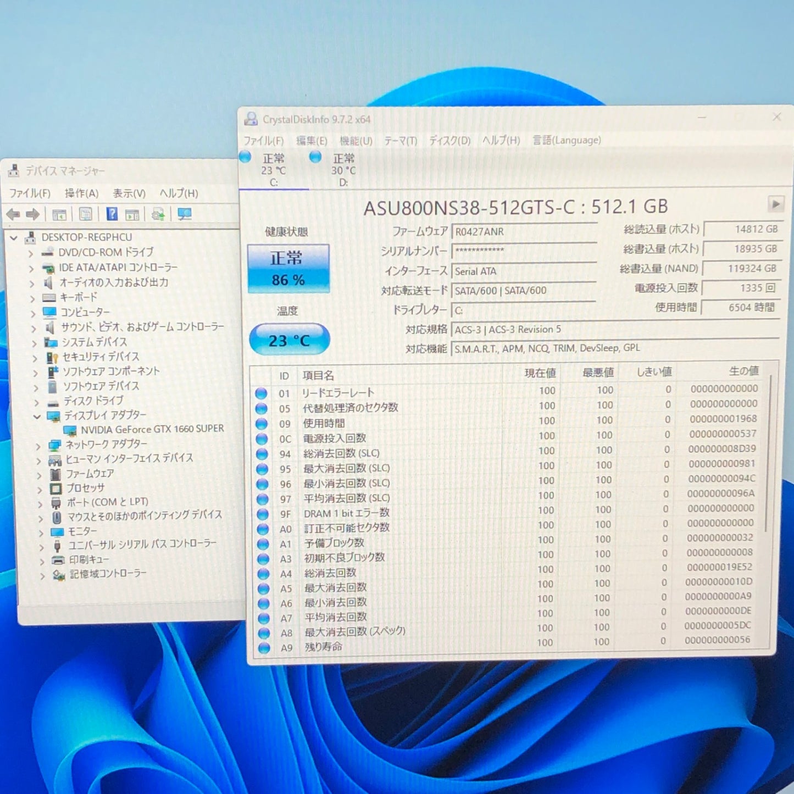
Task: Open 操作(A) menu in Device Manager
Action: (81, 193)
